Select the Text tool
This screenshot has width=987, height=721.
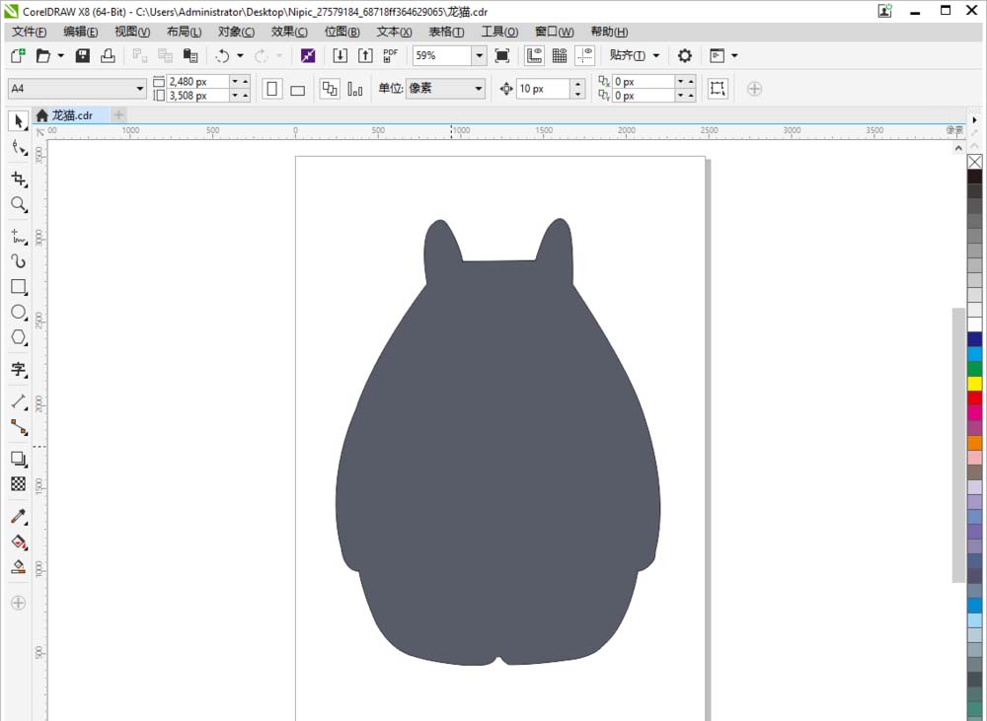pyautogui.click(x=17, y=370)
